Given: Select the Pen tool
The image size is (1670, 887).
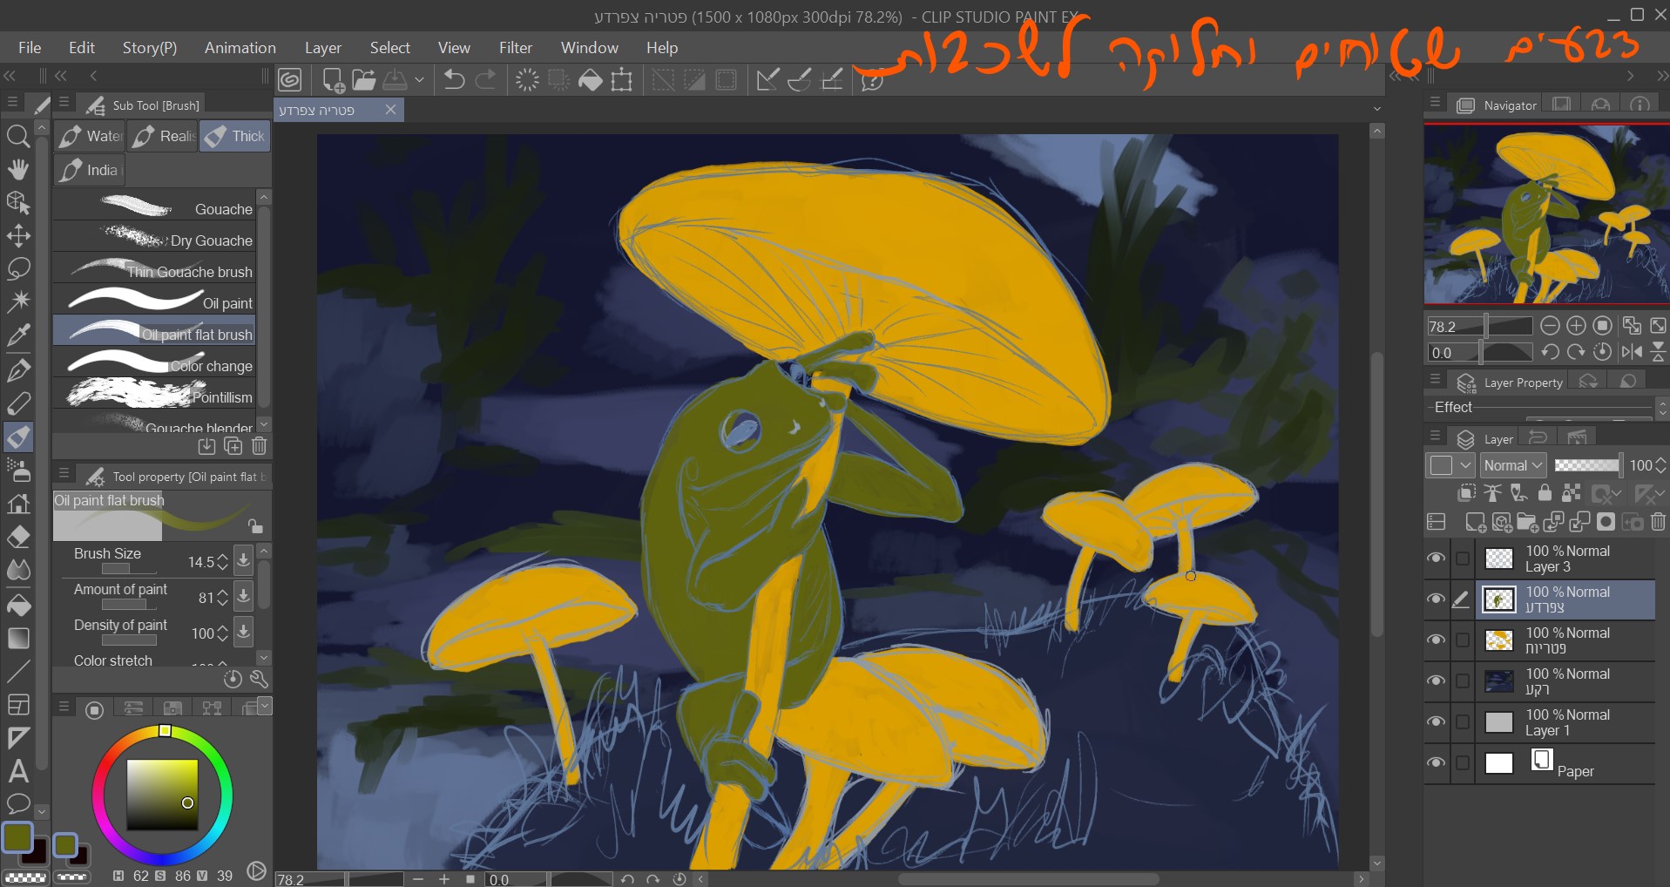Looking at the screenshot, I should [18, 370].
